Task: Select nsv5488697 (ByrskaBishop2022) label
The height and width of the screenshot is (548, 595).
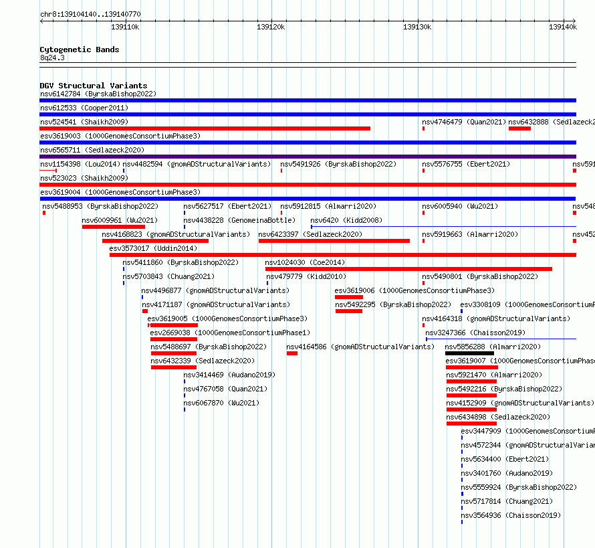Action: tap(209, 347)
